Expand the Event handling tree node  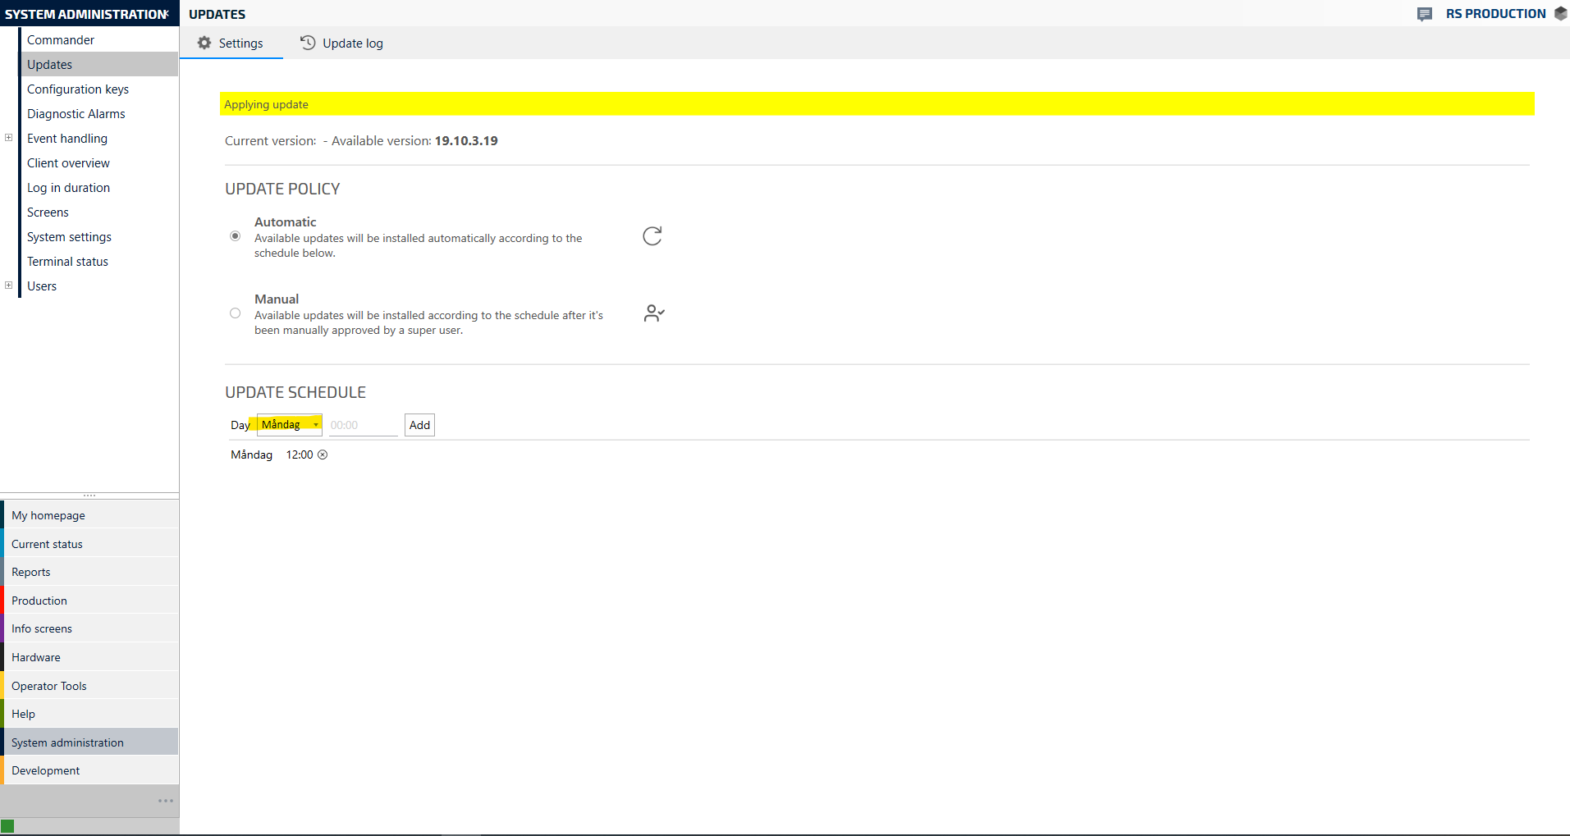(x=8, y=138)
